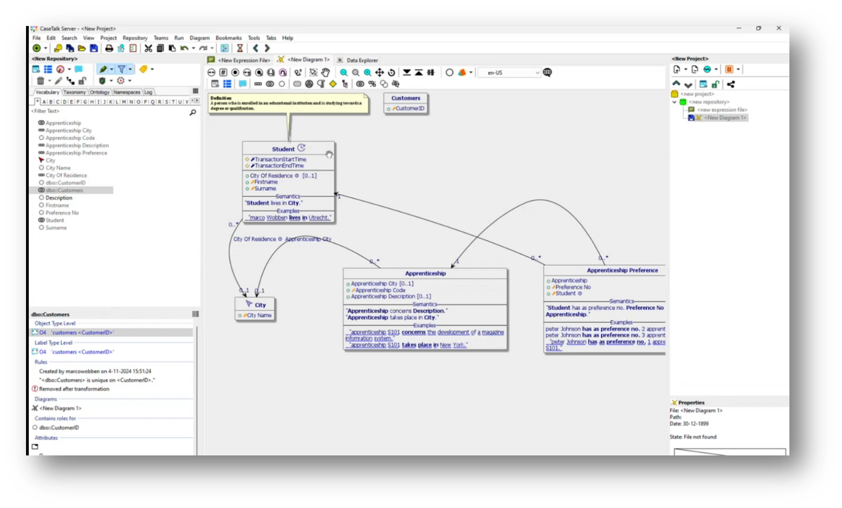Click the Filter Text input field

[x=109, y=111]
